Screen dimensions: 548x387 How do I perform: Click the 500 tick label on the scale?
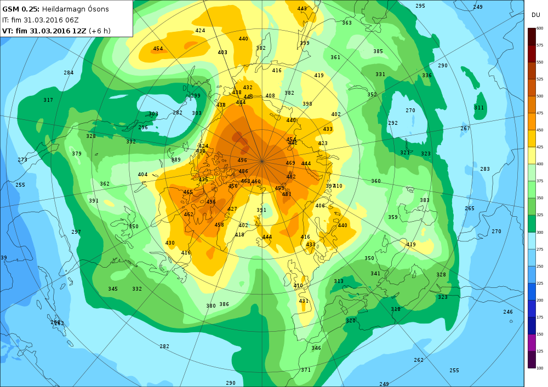point(540,96)
